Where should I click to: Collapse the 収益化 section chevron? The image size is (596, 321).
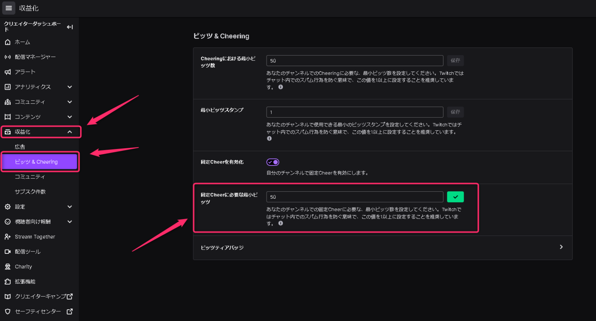click(x=70, y=132)
